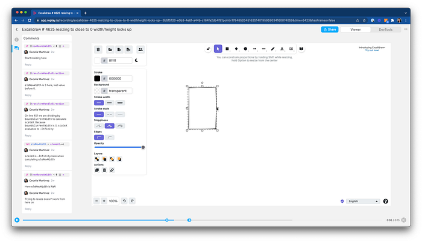Select the Insert image tool
This screenshot has height=242, width=422.
(x=291, y=49)
